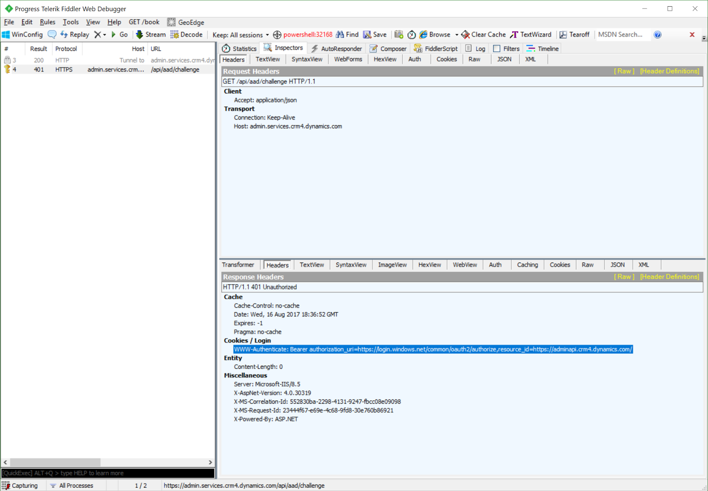Launch Browse in Internet Explorer
Image resolution: width=708 pixels, height=491 pixels.
click(x=435, y=35)
